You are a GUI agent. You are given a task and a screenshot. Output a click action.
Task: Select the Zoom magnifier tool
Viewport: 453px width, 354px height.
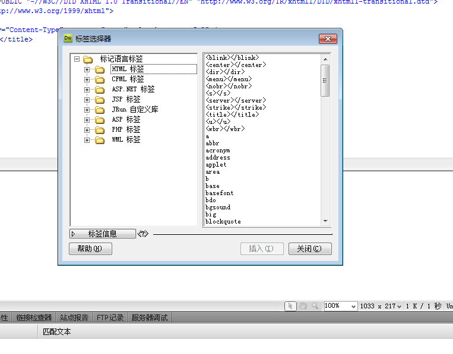pyautogui.click(x=315, y=306)
